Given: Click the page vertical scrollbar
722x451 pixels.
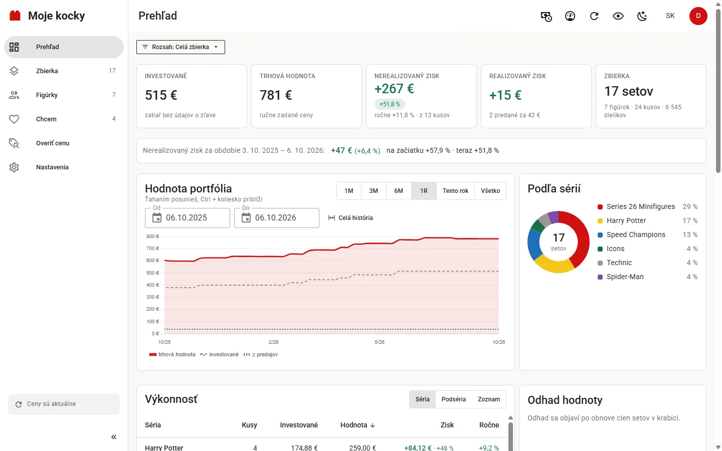Looking at the screenshot, I should pos(718,91).
